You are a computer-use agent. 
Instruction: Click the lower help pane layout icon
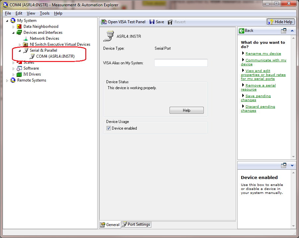pyautogui.click(x=284, y=165)
